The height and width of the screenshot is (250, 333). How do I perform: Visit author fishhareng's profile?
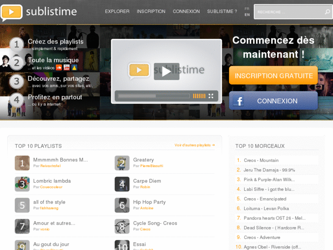click(49, 208)
